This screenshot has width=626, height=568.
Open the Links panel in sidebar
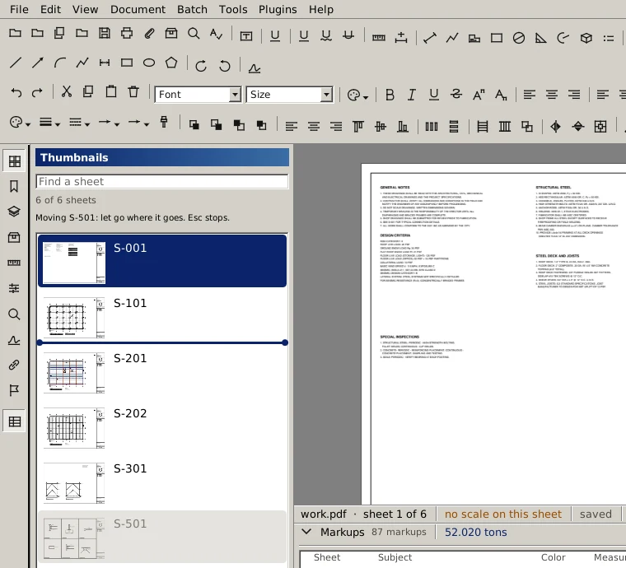coord(14,365)
